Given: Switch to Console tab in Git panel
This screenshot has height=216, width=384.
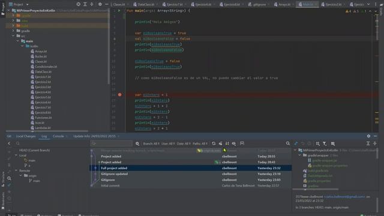Looking at the screenshot, I should [x=58, y=136].
